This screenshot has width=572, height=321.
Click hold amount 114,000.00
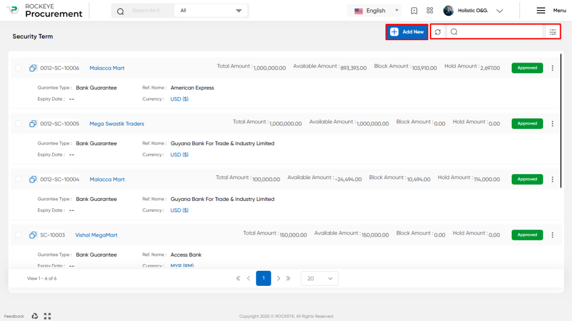[x=487, y=179]
